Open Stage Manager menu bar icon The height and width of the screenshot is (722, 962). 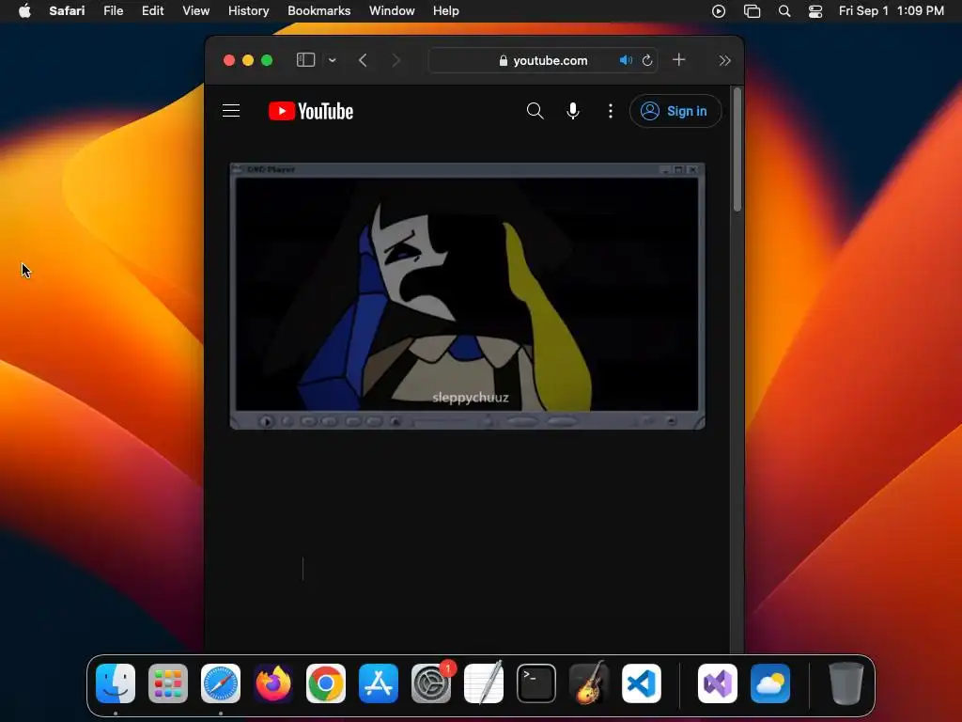[752, 10]
